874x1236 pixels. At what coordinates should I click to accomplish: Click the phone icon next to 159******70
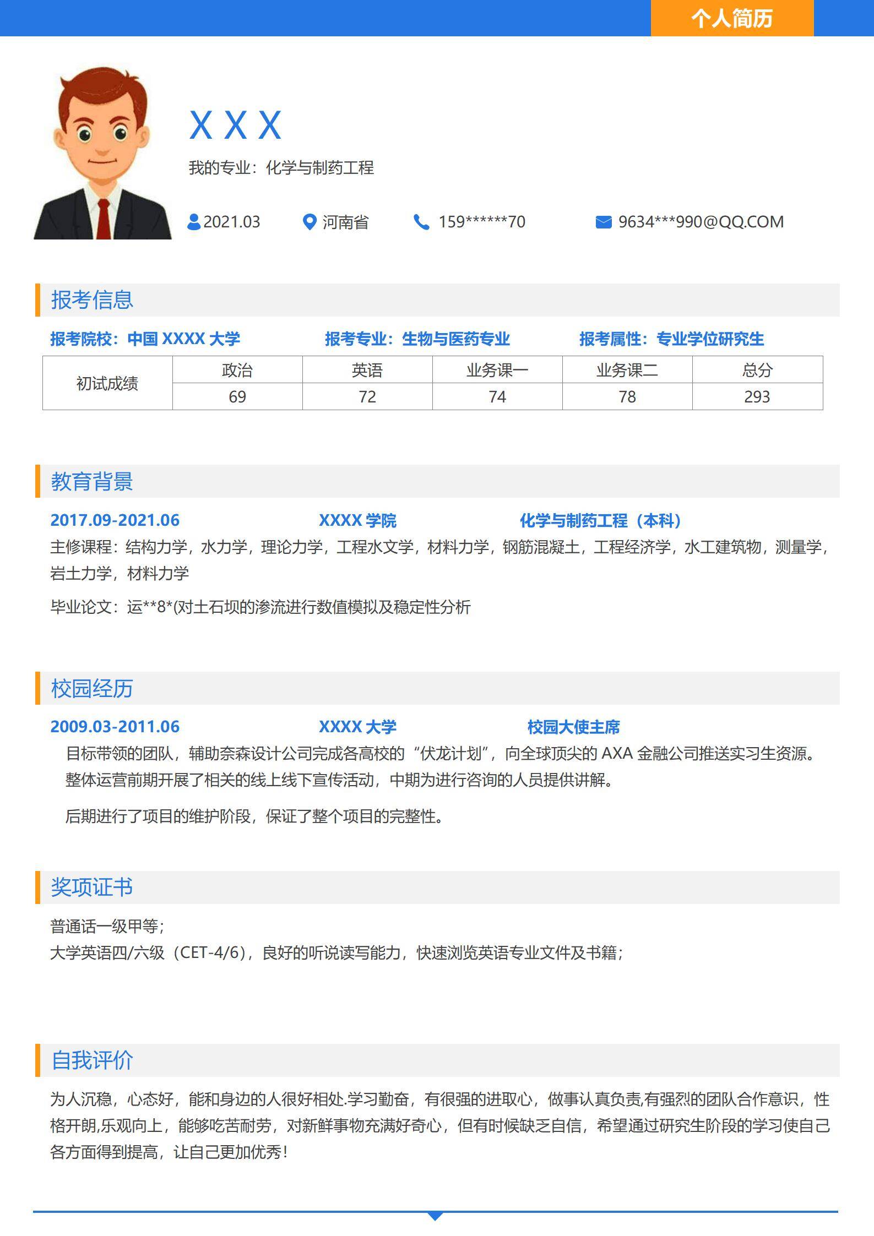coord(421,222)
